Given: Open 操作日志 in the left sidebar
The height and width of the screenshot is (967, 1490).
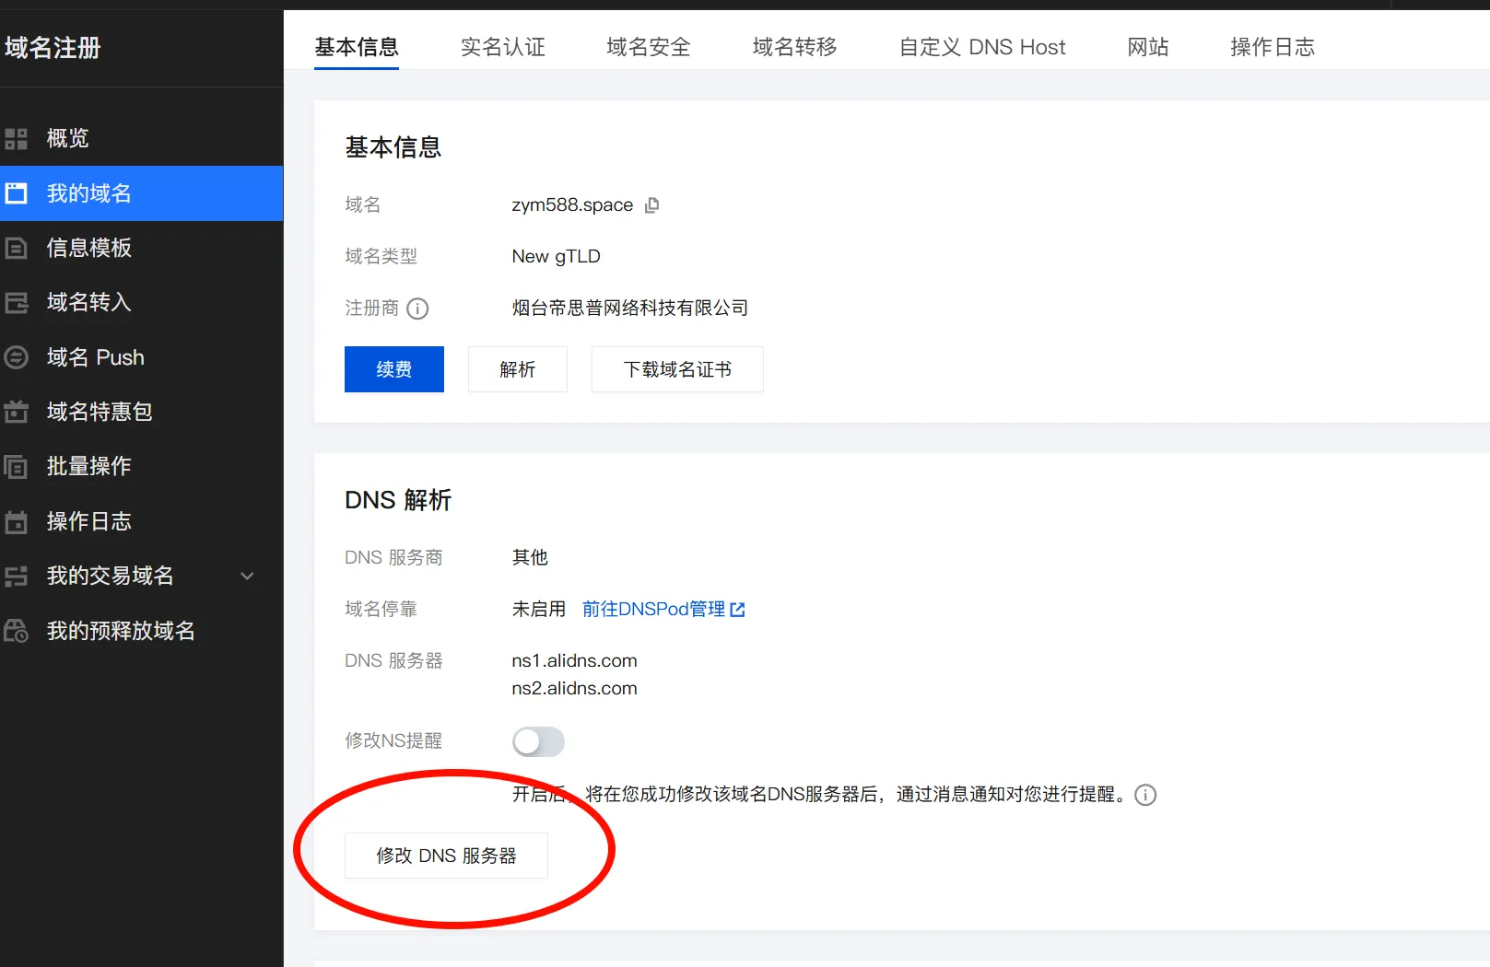Looking at the screenshot, I should (88, 521).
